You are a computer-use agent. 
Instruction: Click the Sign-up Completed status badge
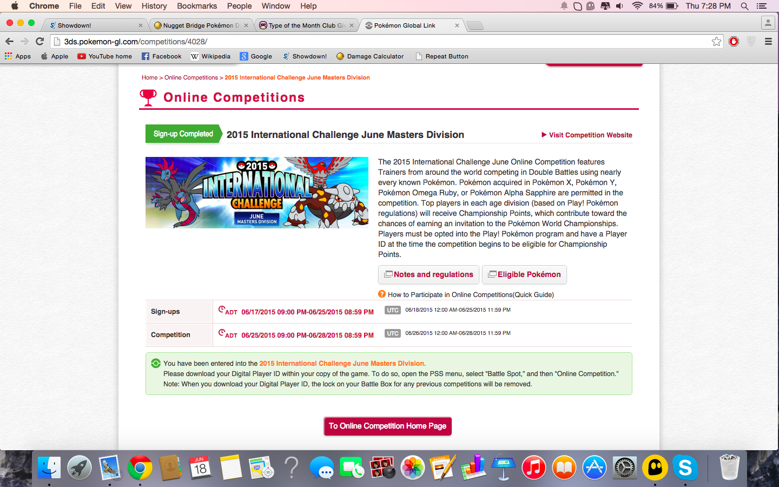[x=183, y=134]
